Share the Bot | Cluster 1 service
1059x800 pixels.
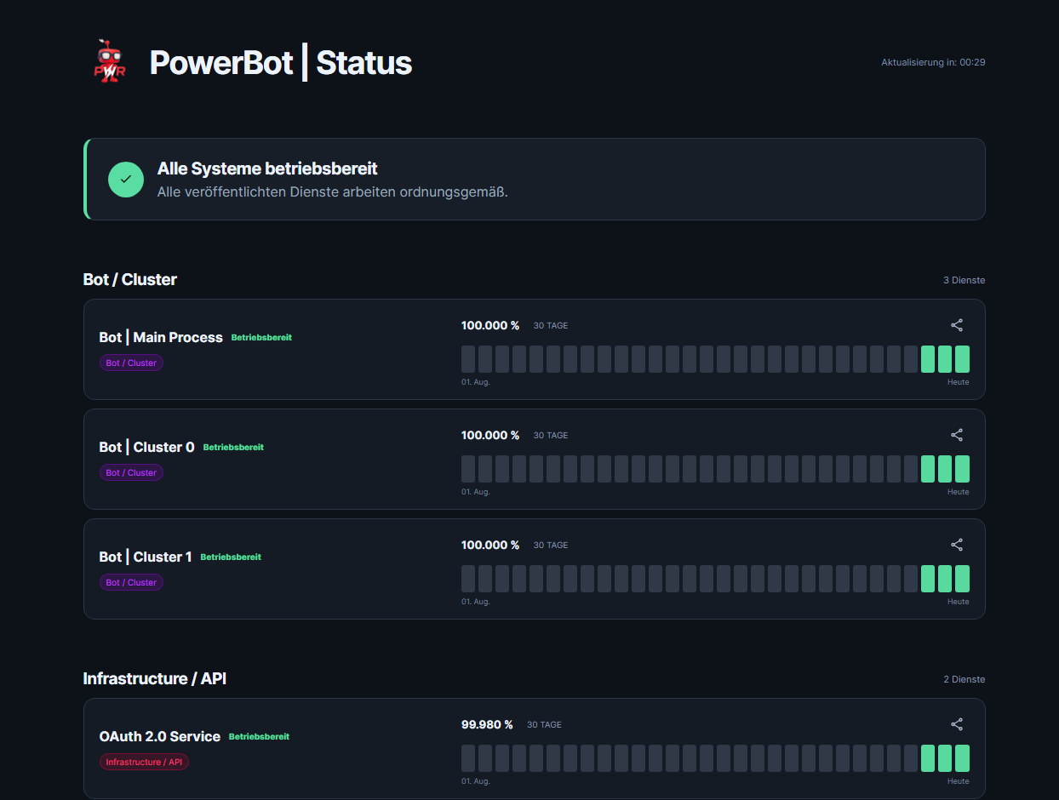point(957,545)
